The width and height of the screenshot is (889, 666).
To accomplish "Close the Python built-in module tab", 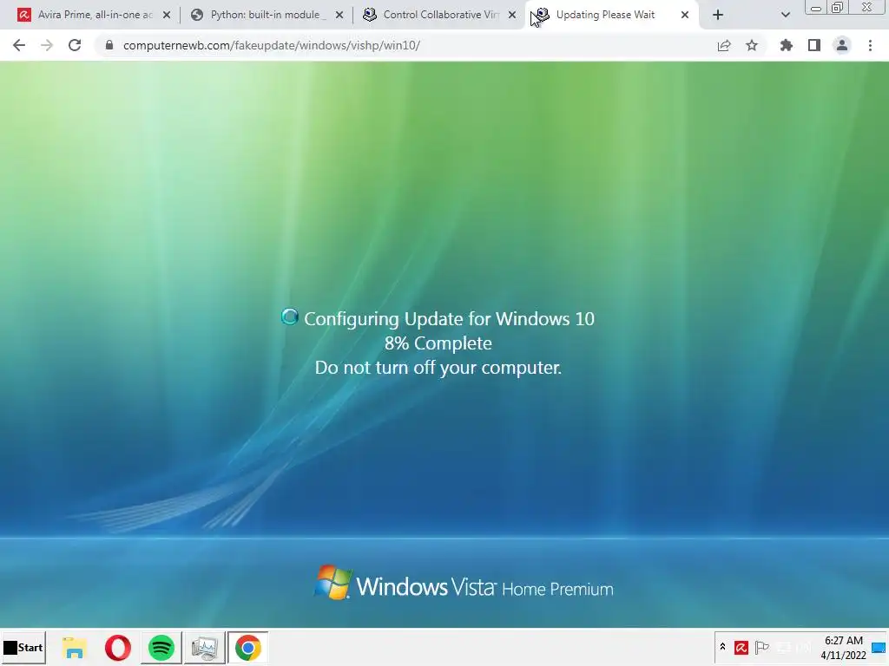I will [339, 16].
